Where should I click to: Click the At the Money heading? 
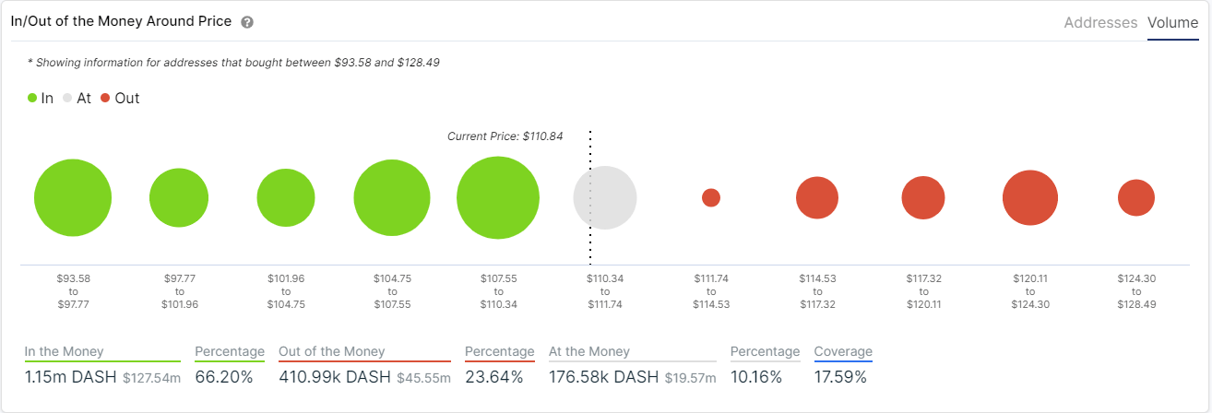[x=589, y=351]
